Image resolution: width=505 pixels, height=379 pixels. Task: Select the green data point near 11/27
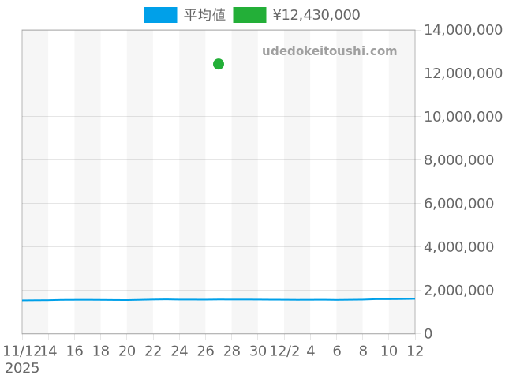point(219,64)
